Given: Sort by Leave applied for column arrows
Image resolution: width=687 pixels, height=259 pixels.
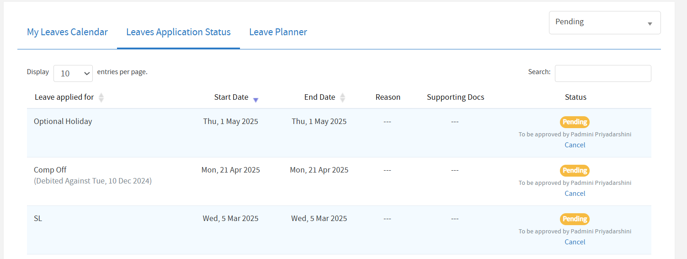Looking at the screenshot, I should click(101, 97).
